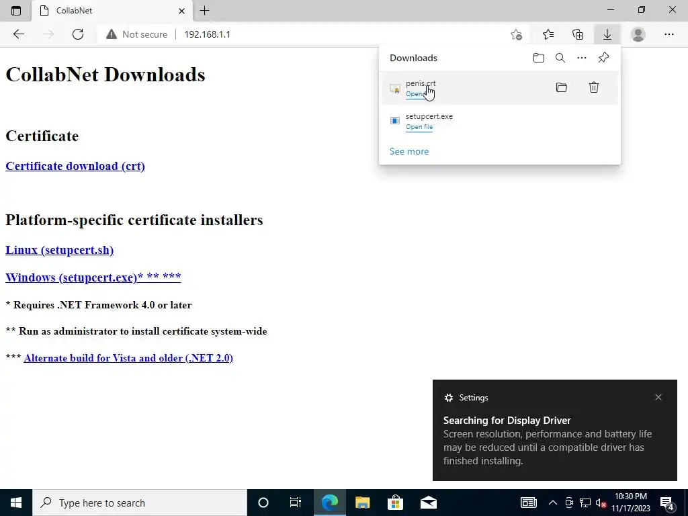
Task: Open the profile avatar menu
Action: coord(638,34)
